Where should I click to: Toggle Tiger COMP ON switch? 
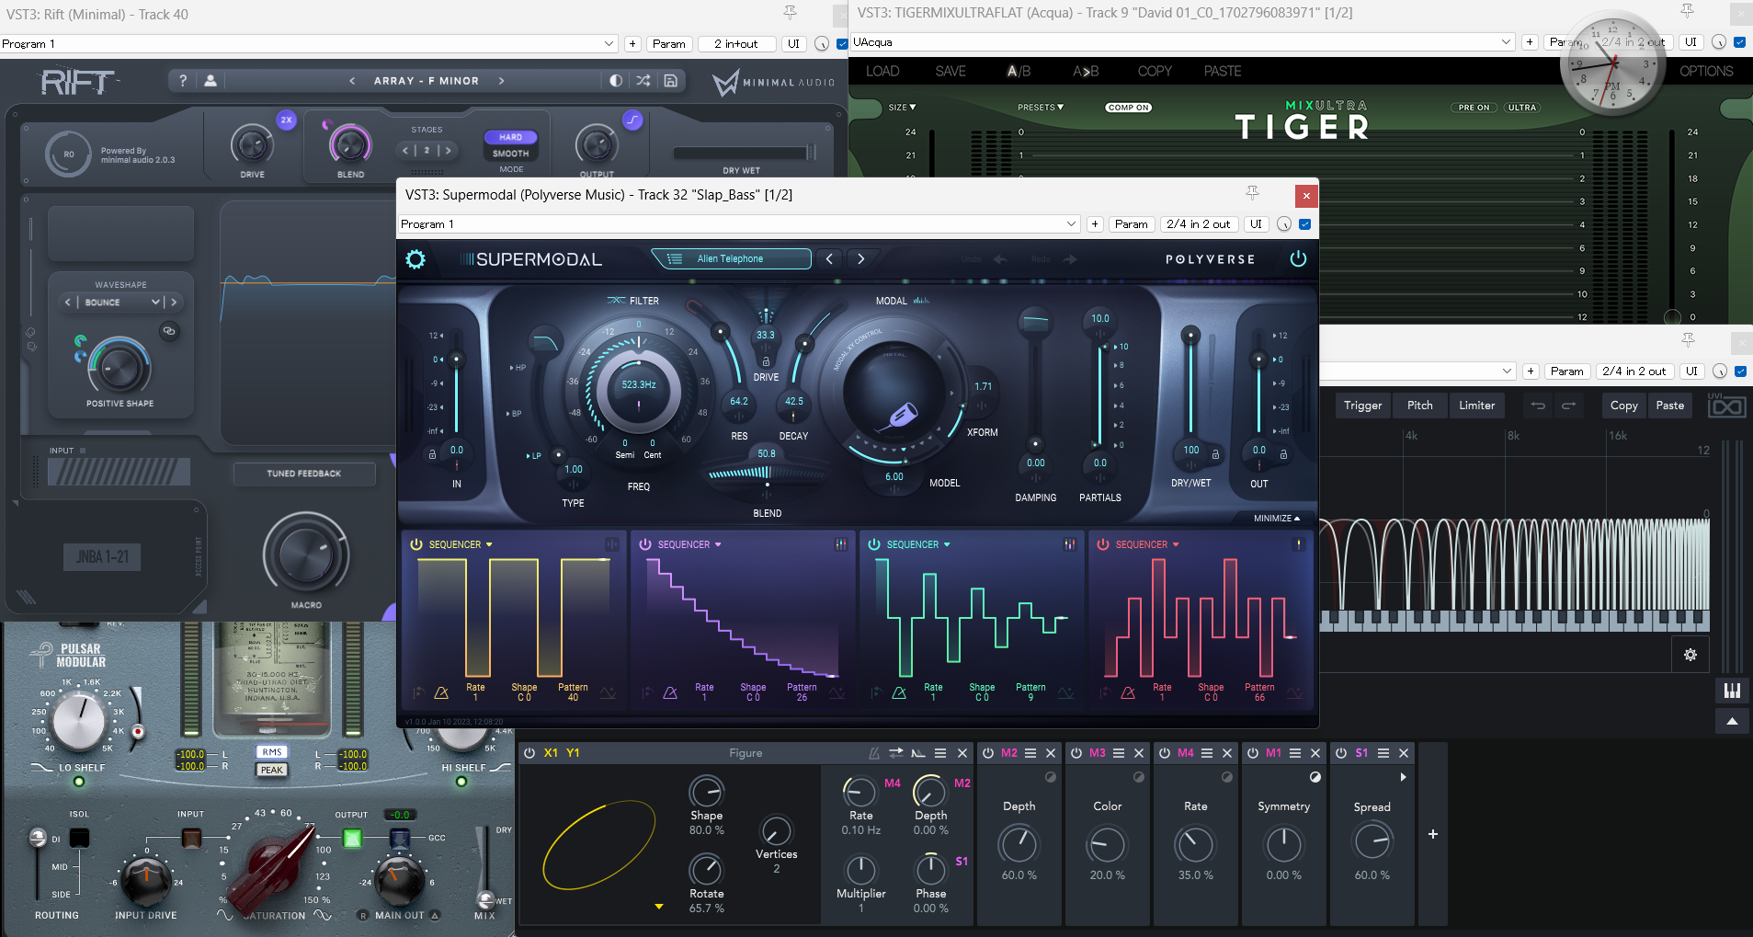tap(1129, 108)
